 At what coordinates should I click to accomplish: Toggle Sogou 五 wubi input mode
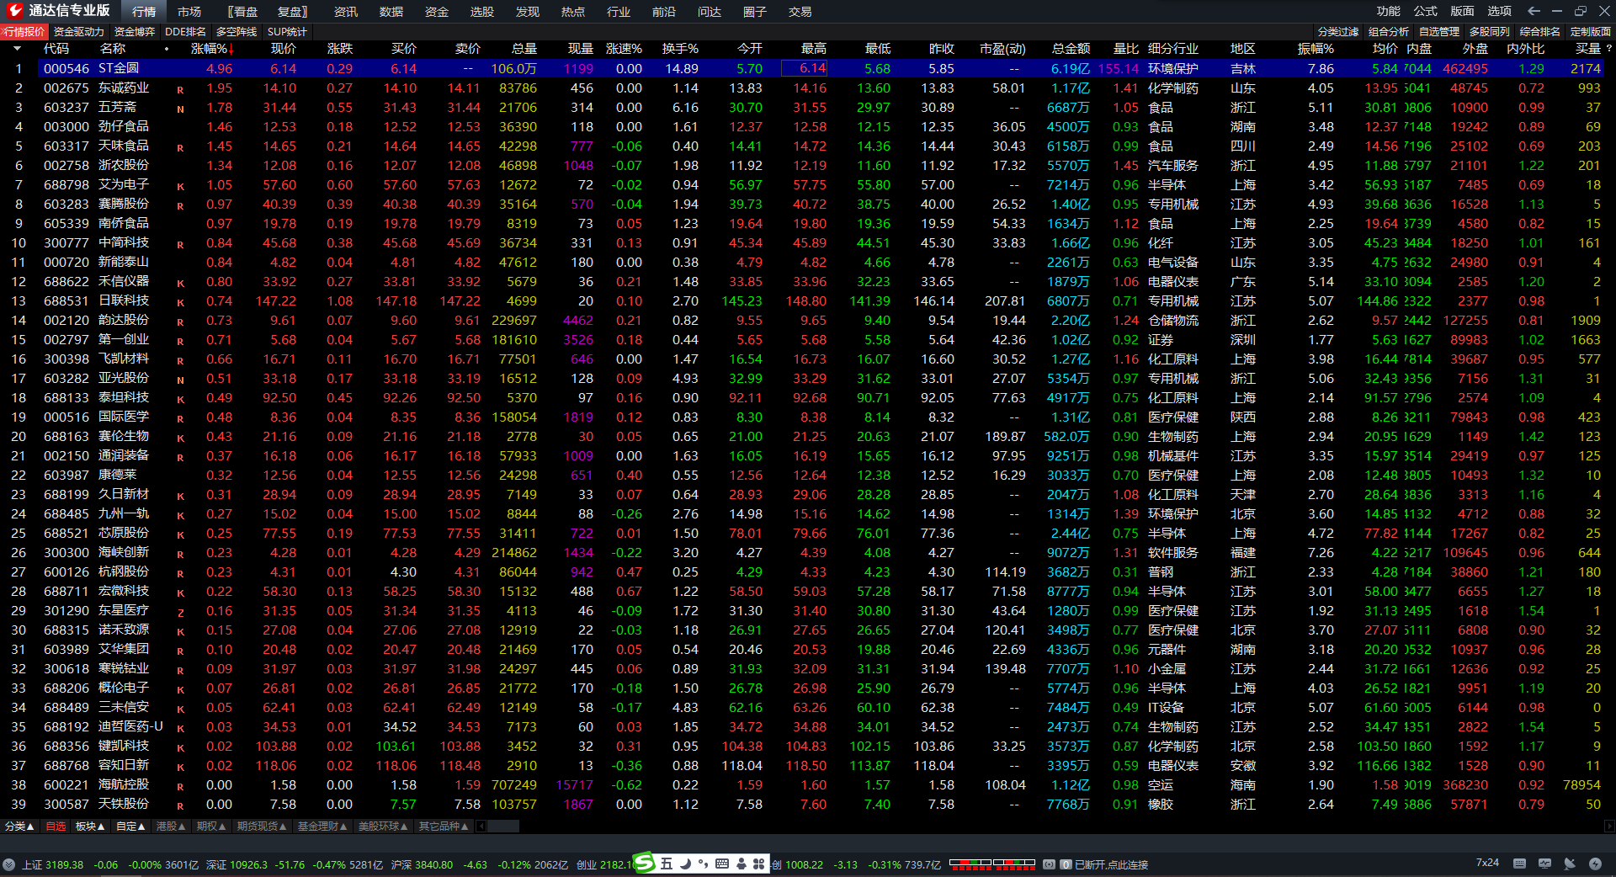click(x=667, y=864)
